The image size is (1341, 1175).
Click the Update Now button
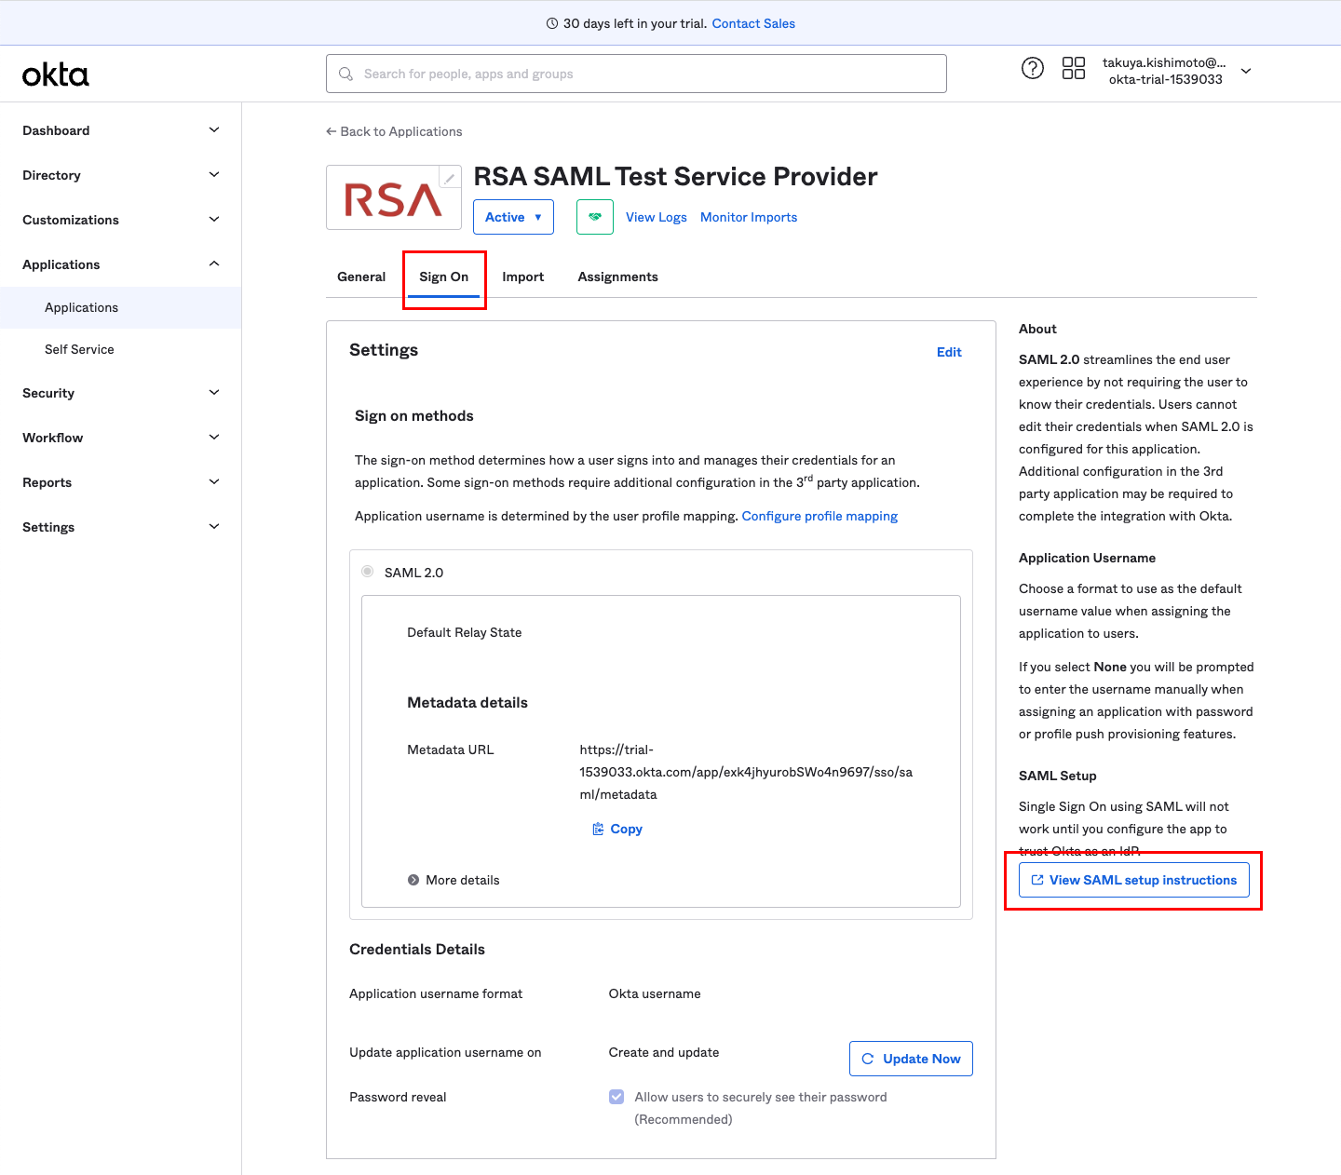point(911,1059)
